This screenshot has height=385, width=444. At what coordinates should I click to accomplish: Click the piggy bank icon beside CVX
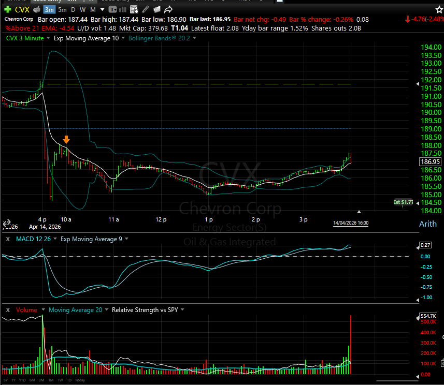click(x=37, y=10)
